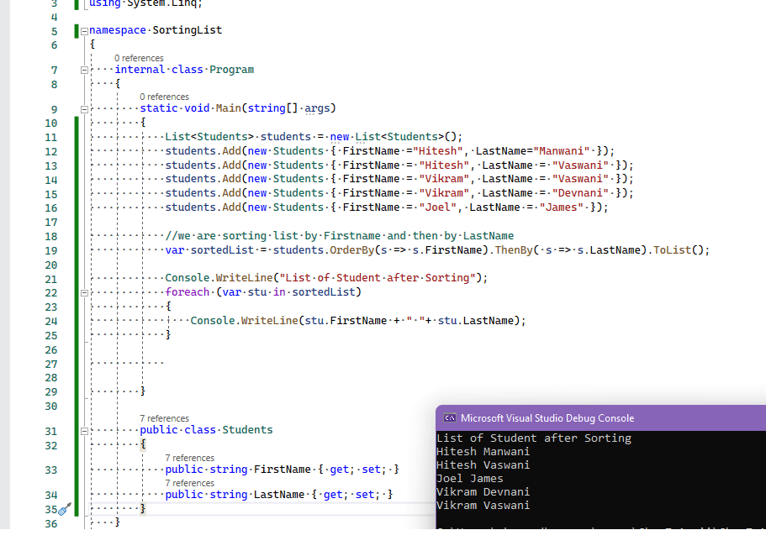Click the green change bar beside line 11
Screen dimensions: 766x551
pyautogui.click(x=77, y=136)
